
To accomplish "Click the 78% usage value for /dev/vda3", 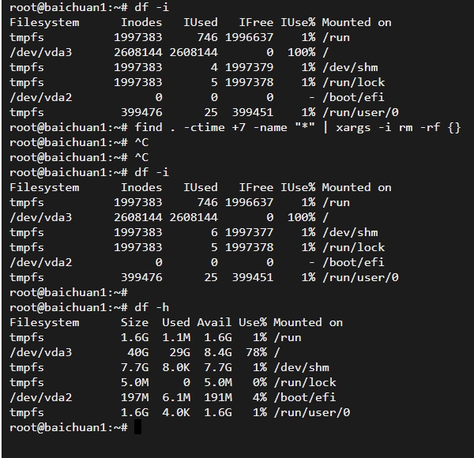I will coord(256,352).
